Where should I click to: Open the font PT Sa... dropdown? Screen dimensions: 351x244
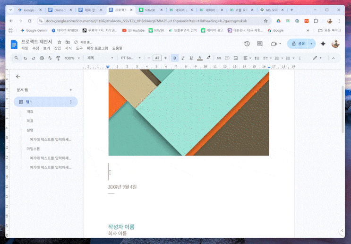coord(131,58)
